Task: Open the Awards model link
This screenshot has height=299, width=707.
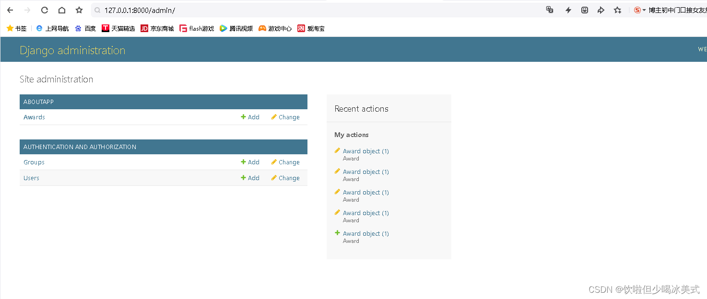Action: [34, 117]
